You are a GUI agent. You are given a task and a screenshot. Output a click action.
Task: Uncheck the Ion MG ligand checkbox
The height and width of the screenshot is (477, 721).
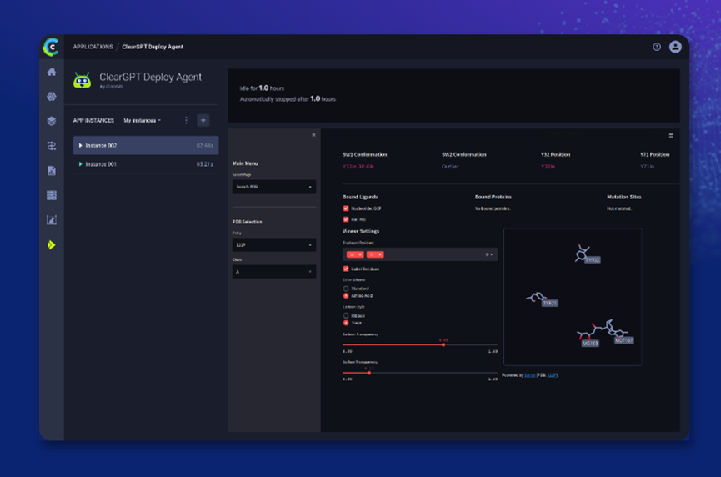coord(346,219)
